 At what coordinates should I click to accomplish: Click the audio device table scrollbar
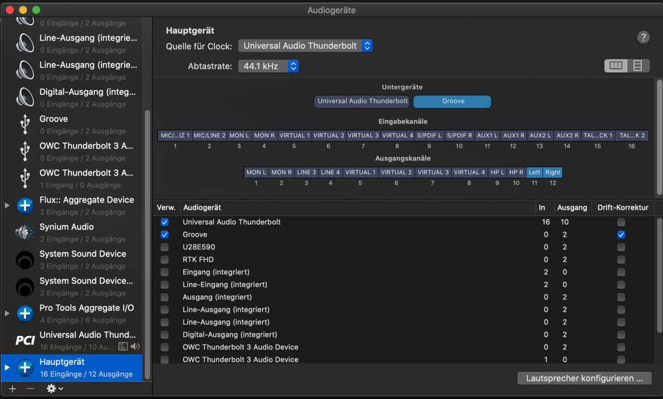coord(659,275)
